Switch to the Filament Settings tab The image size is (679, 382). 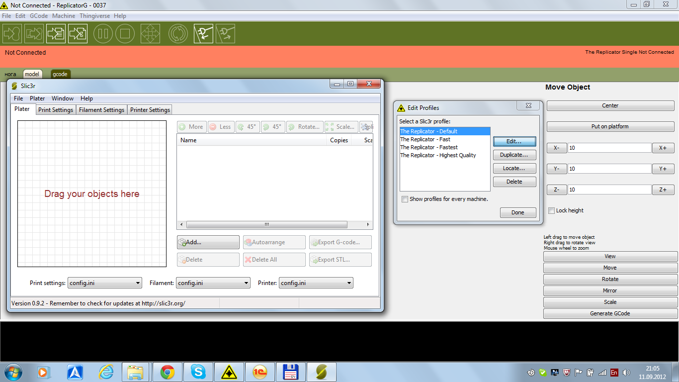coord(101,110)
